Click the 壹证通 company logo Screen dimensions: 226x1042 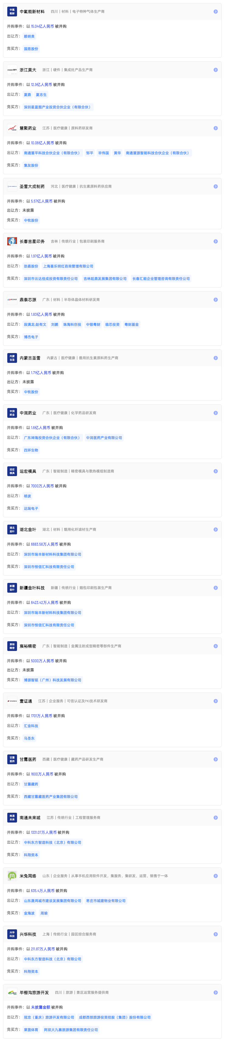pyautogui.click(x=12, y=701)
